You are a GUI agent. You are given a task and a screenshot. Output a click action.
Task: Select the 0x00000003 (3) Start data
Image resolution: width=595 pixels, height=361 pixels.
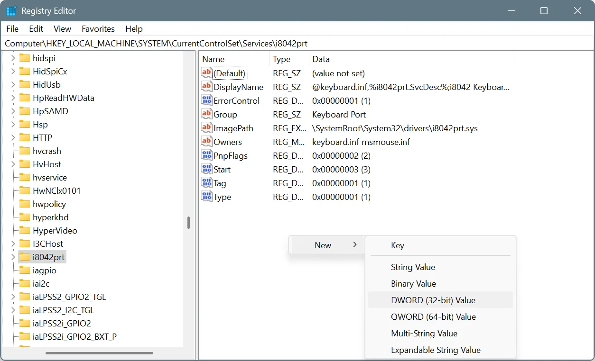(x=341, y=169)
